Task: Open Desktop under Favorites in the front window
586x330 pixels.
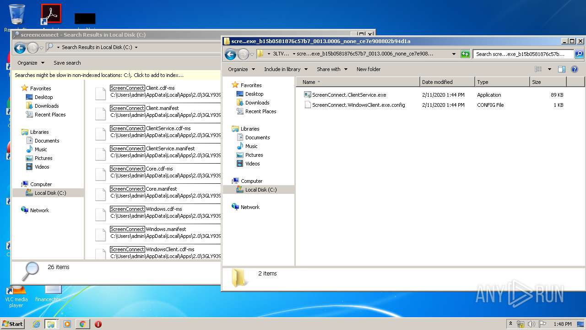Action: click(x=254, y=94)
